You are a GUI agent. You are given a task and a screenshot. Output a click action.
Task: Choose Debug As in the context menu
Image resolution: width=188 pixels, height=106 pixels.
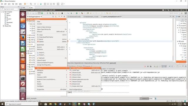[x=51, y=70]
